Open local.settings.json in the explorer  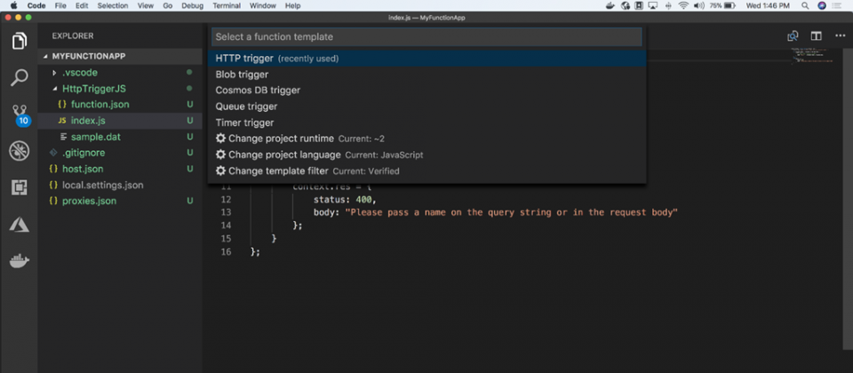[x=102, y=185]
